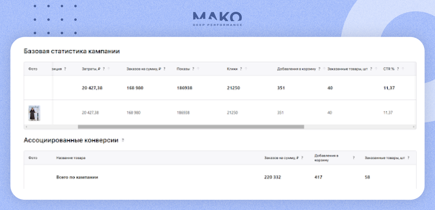This screenshot has height=210, width=435.
Task: Select bold 186938 value in totals row
Action: (185, 88)
